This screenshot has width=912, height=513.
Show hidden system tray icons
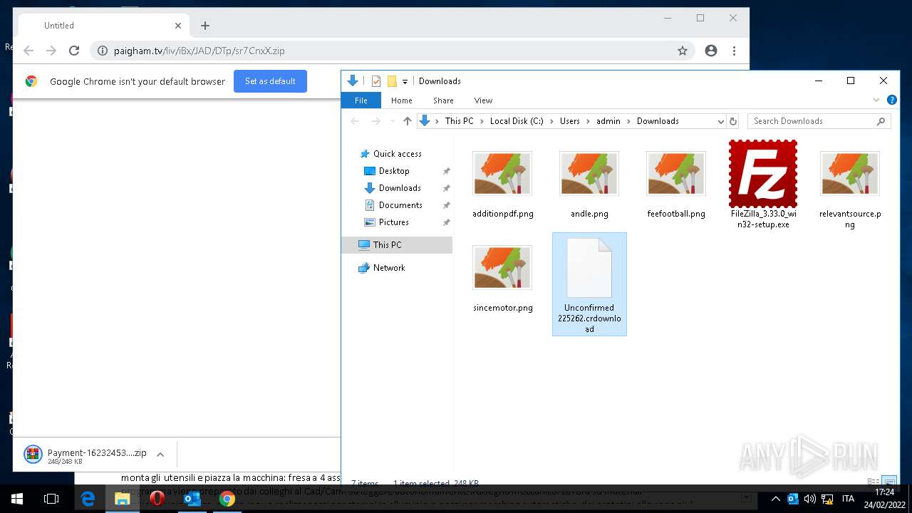(x=776, y=499)
